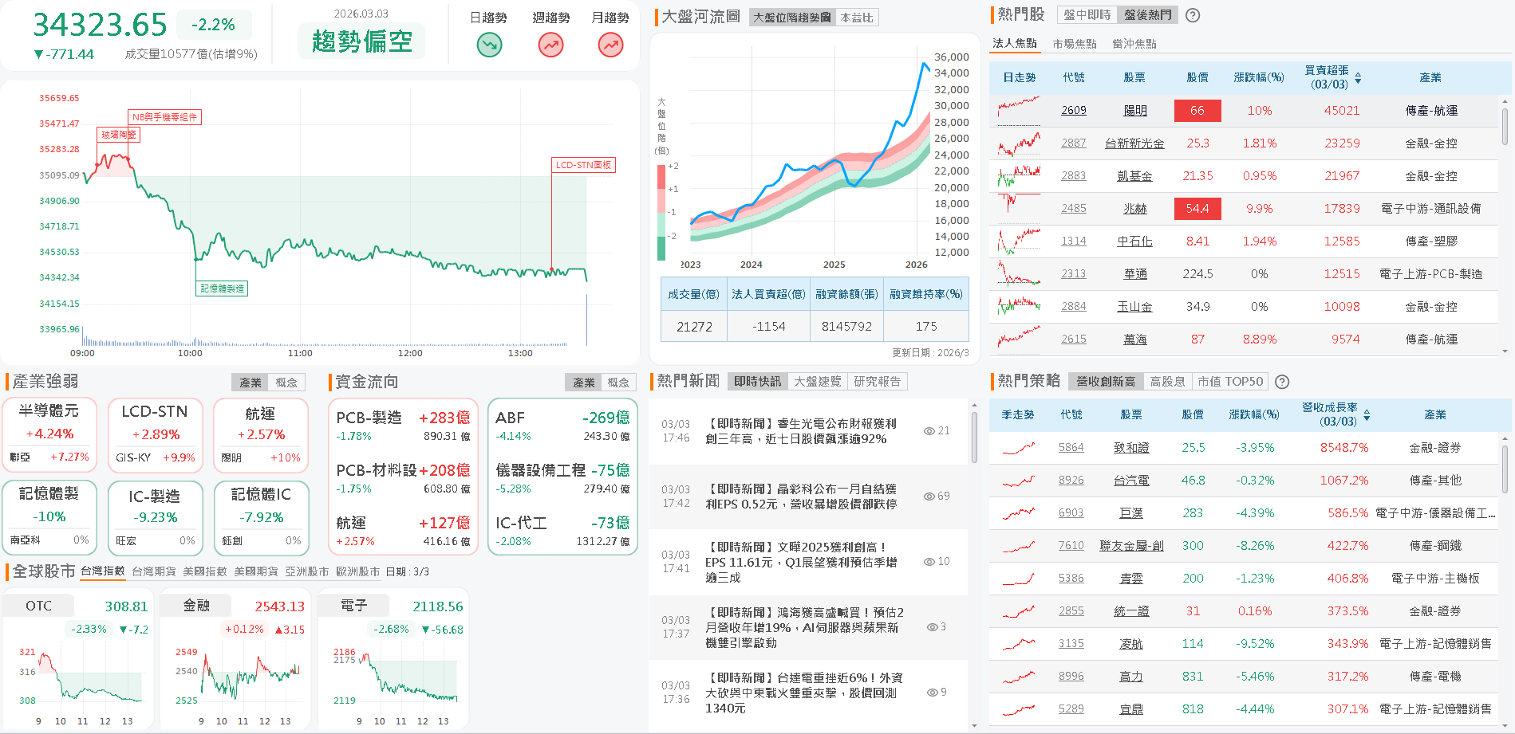Click the 週趨勢 red trend icon

pyautogui.click(x=549, y=45)
